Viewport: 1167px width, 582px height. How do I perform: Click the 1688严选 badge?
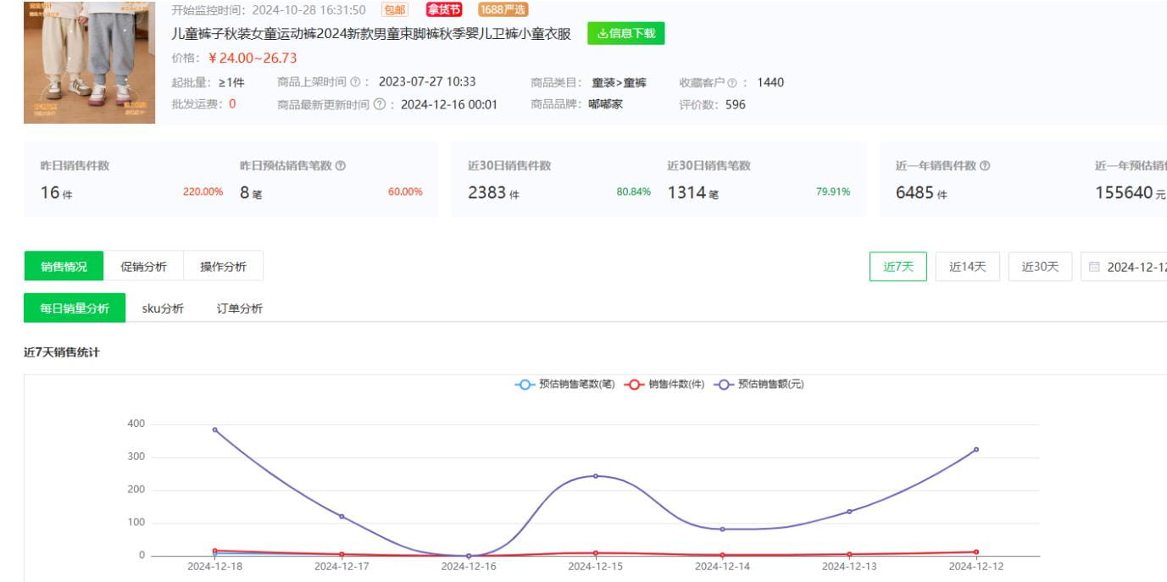pos(503,10)
